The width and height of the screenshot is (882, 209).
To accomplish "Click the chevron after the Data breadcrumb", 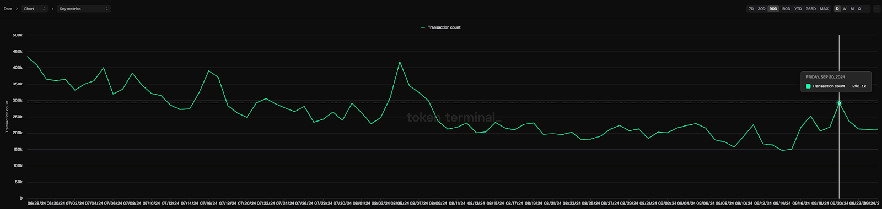I will (17, 9).
